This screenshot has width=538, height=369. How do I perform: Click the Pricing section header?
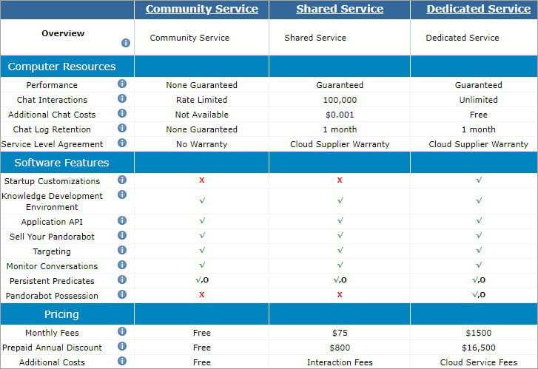pos(61,314)
